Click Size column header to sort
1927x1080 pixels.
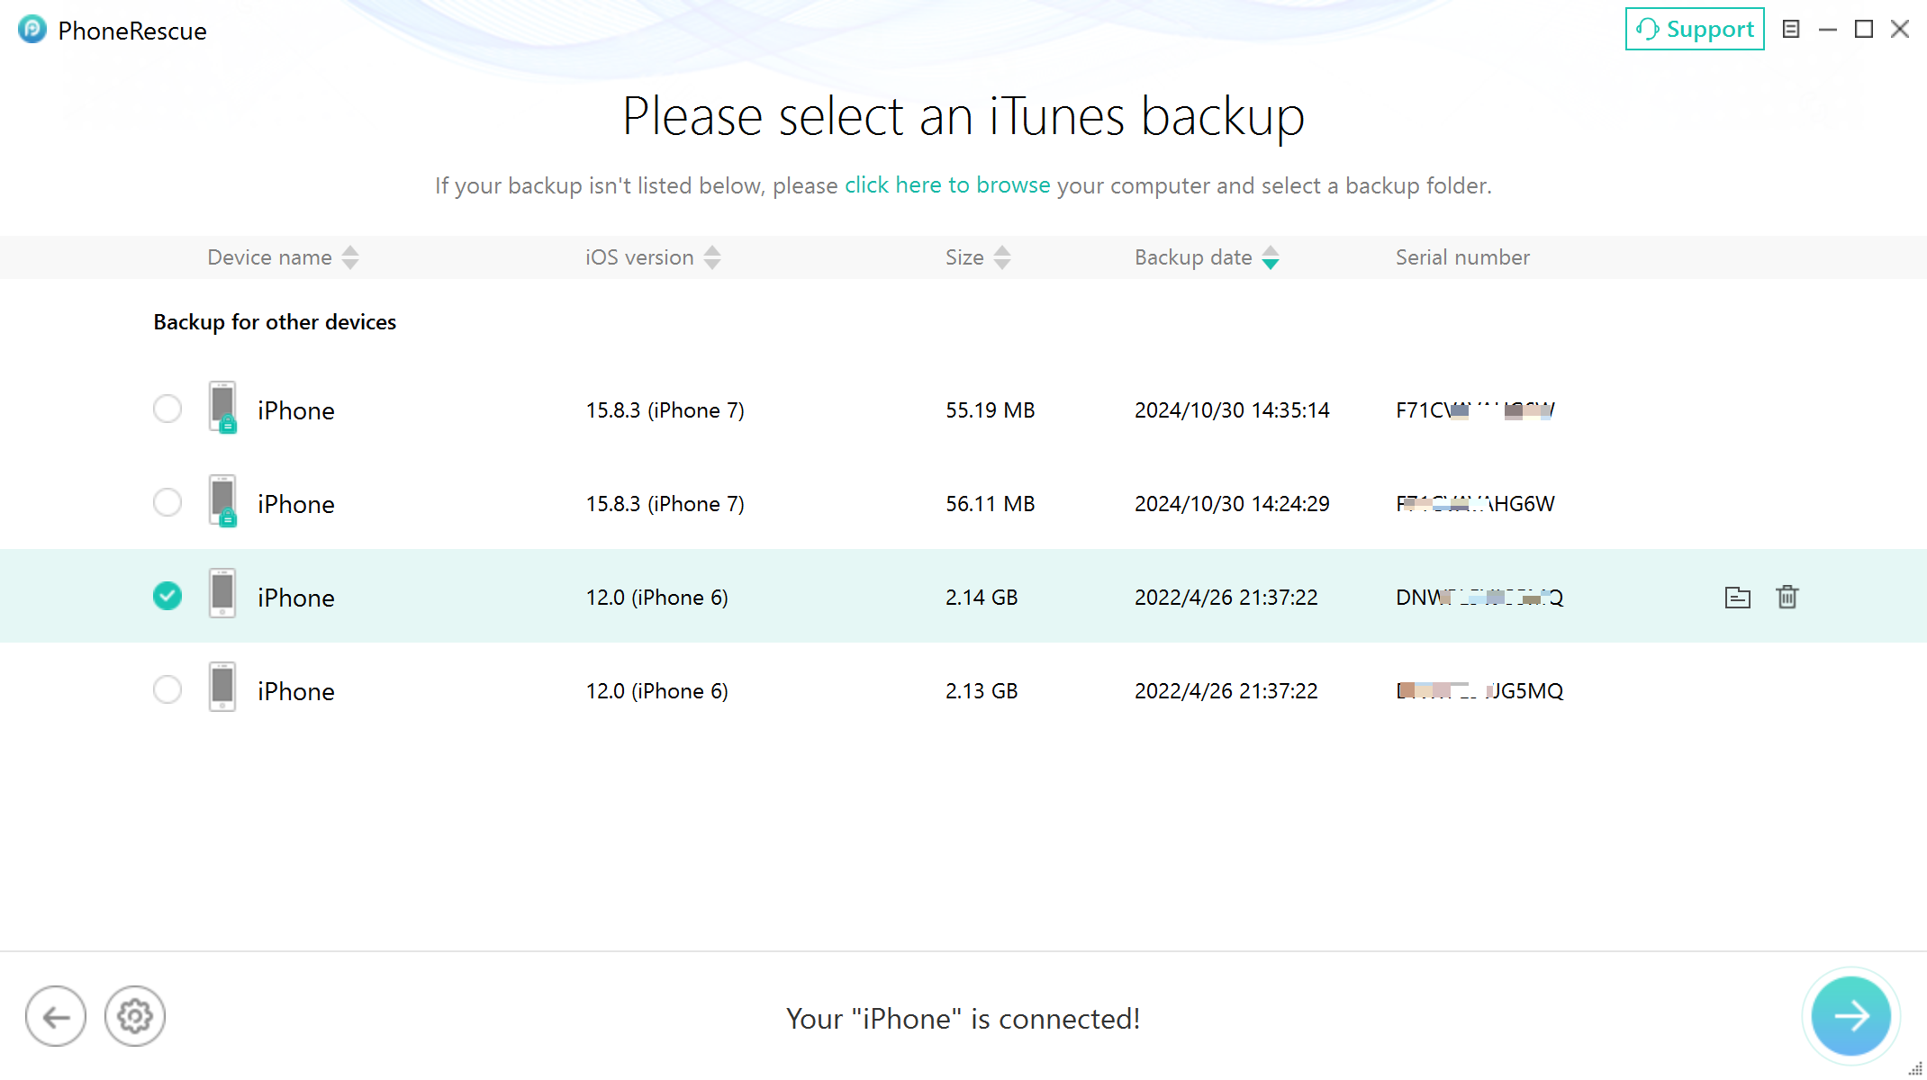click(975, 258)
